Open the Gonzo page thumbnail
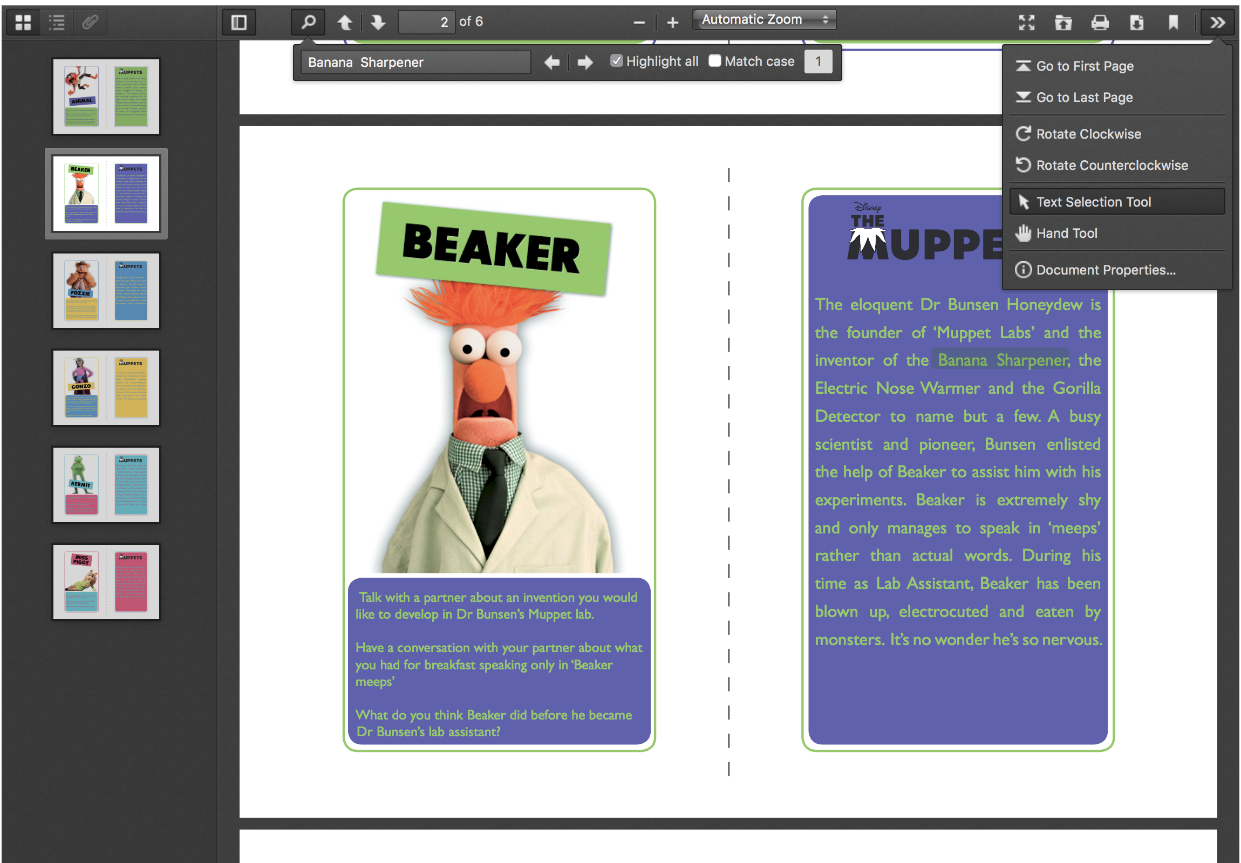The height and width of the screenshot is (863, 1241). click(x=106, y=387)
